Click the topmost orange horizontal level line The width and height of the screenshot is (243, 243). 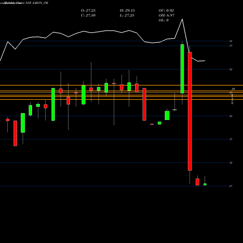[x=121, y=85]
